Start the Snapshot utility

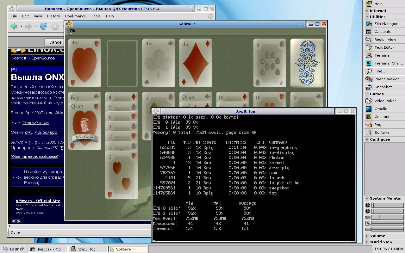pyautogui.click(x=384, y=87)
